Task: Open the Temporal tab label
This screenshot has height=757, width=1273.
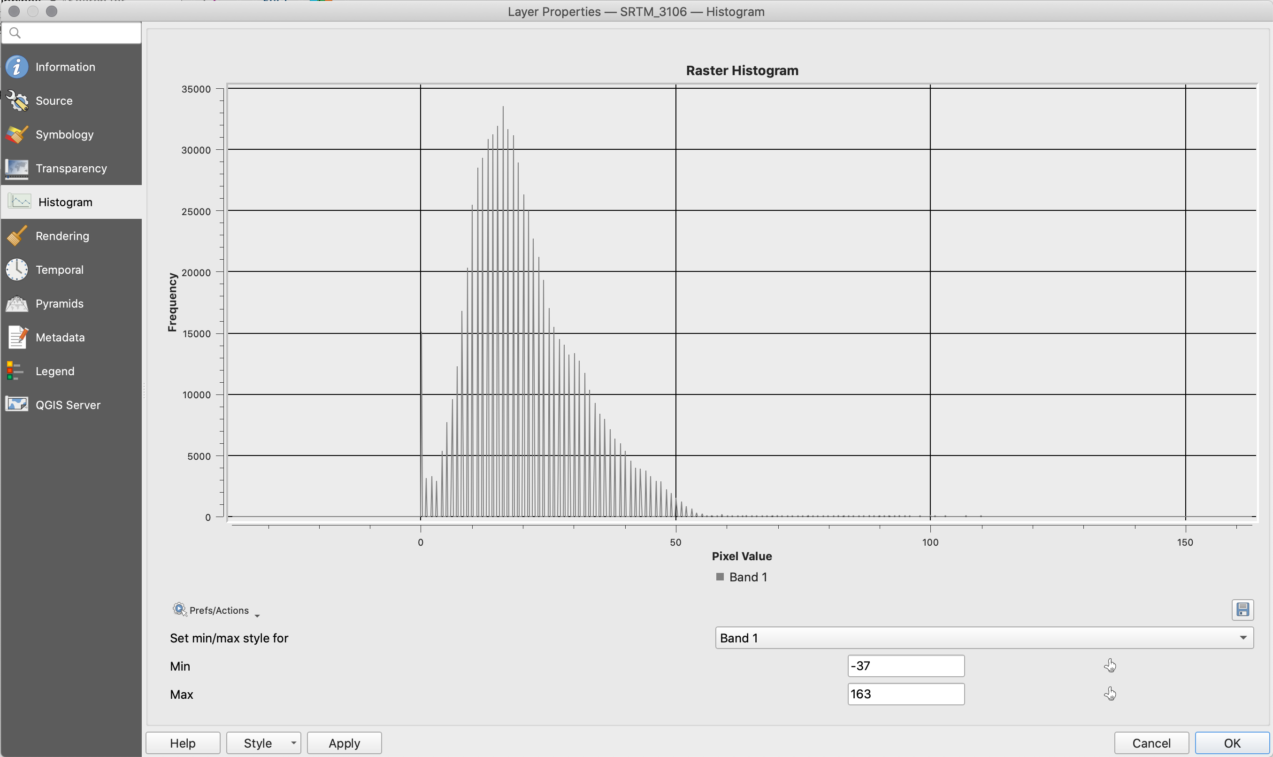Action: pyautogui.click(x=60, y=270)
